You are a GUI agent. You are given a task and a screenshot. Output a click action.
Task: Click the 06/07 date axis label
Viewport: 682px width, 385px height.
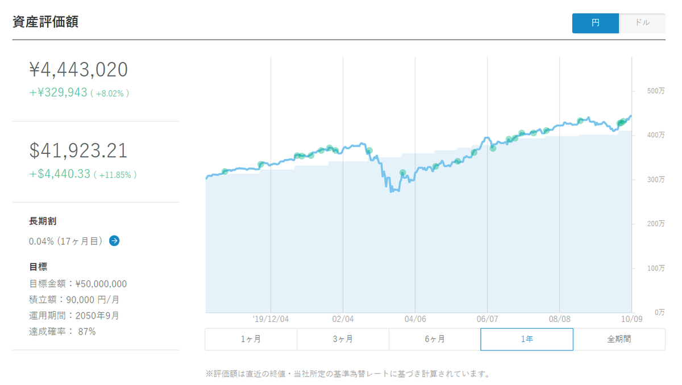[488, 319]
